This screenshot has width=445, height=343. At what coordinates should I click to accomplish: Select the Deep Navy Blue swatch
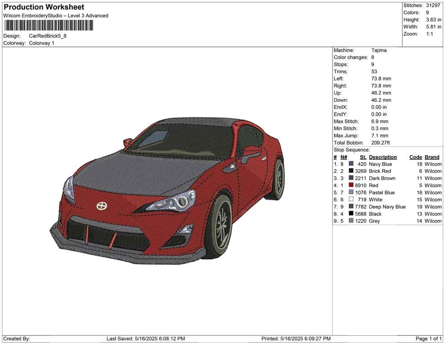[x=351, y=206]
